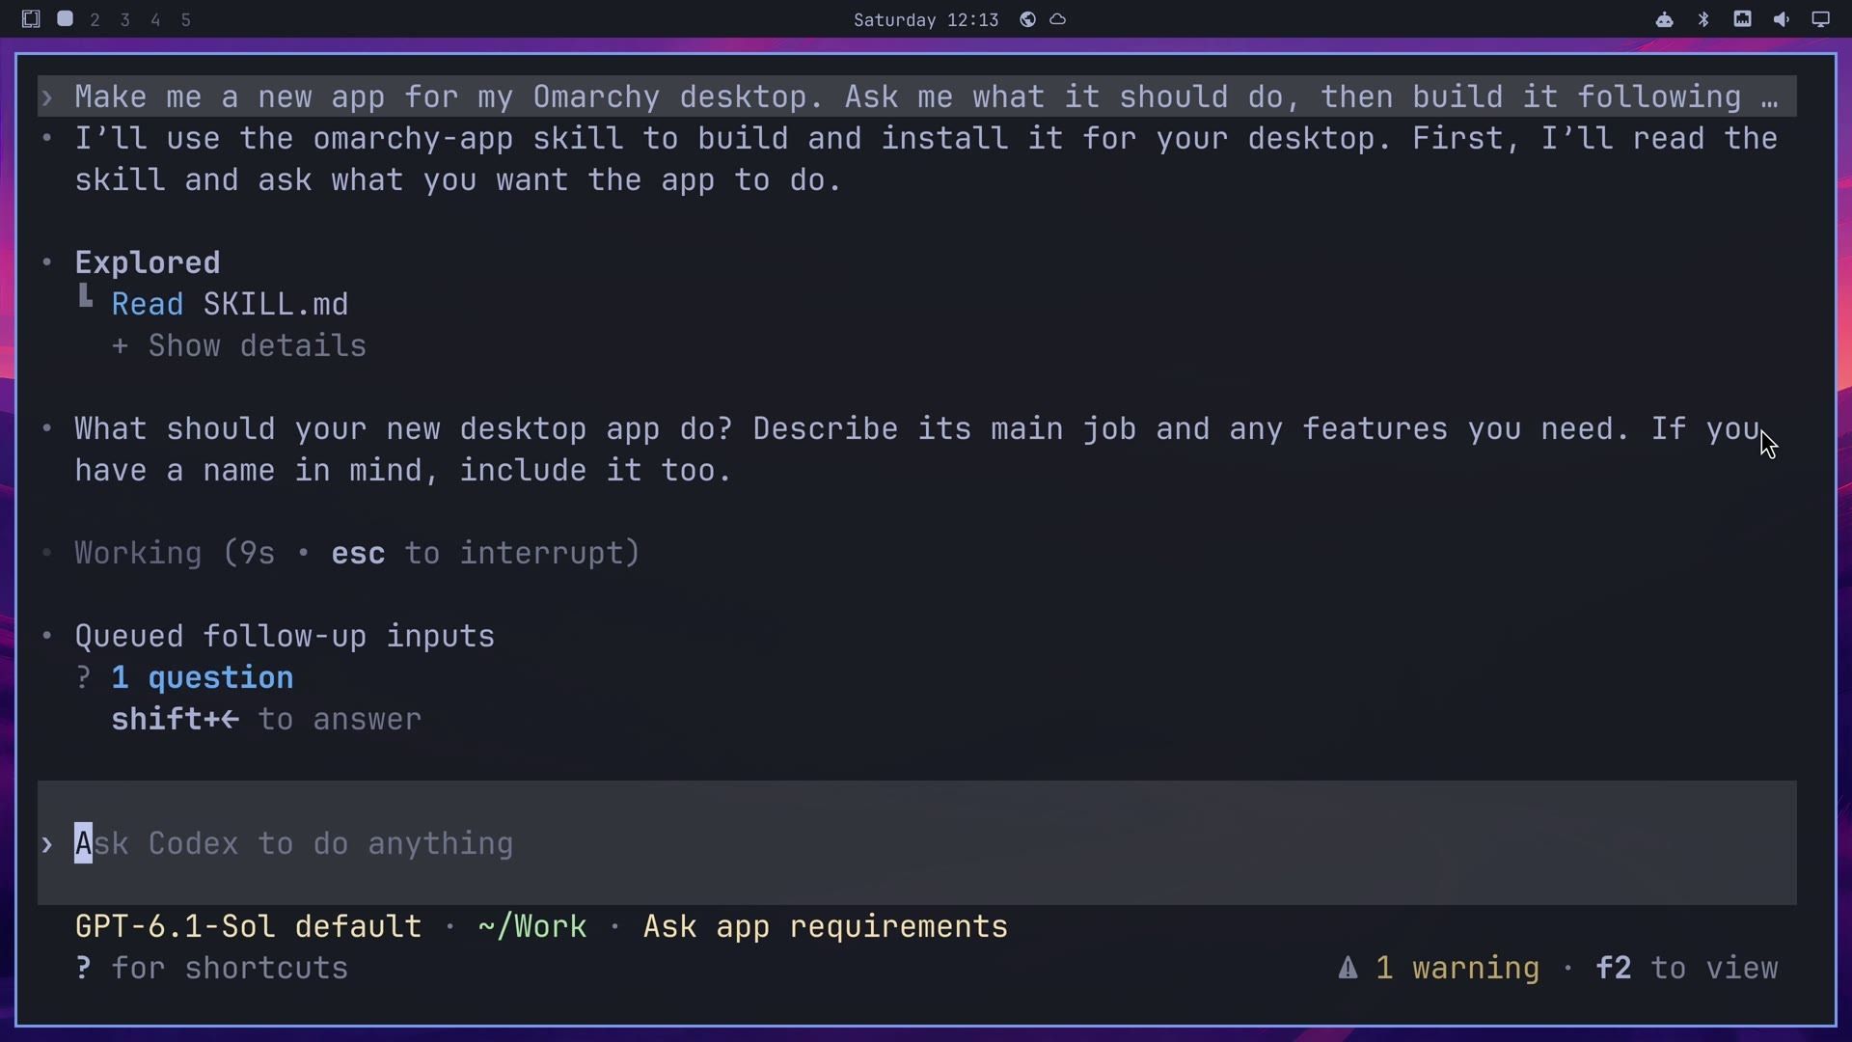Click the volume speaker icon
This screenshot has height=1042, width=1852.
(1781, 19)
